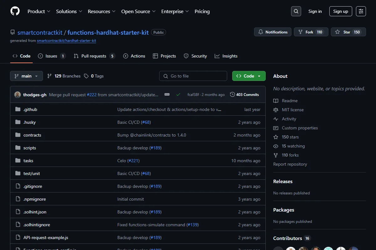Open the 403 Commits history link
376x250 pixels.
244,94
